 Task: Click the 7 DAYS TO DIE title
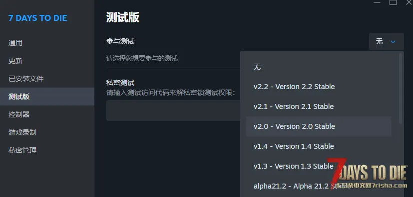(37, 18)
